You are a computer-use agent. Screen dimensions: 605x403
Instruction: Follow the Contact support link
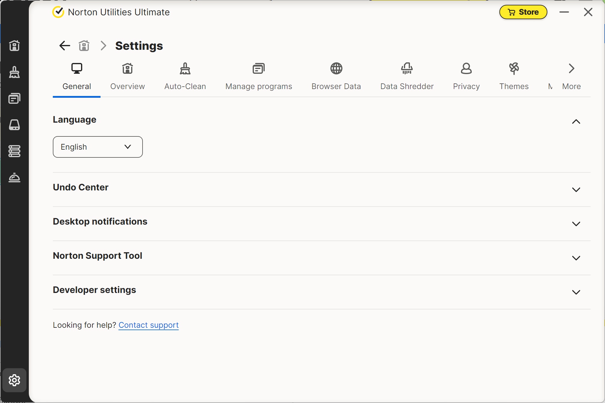[149, 325]
